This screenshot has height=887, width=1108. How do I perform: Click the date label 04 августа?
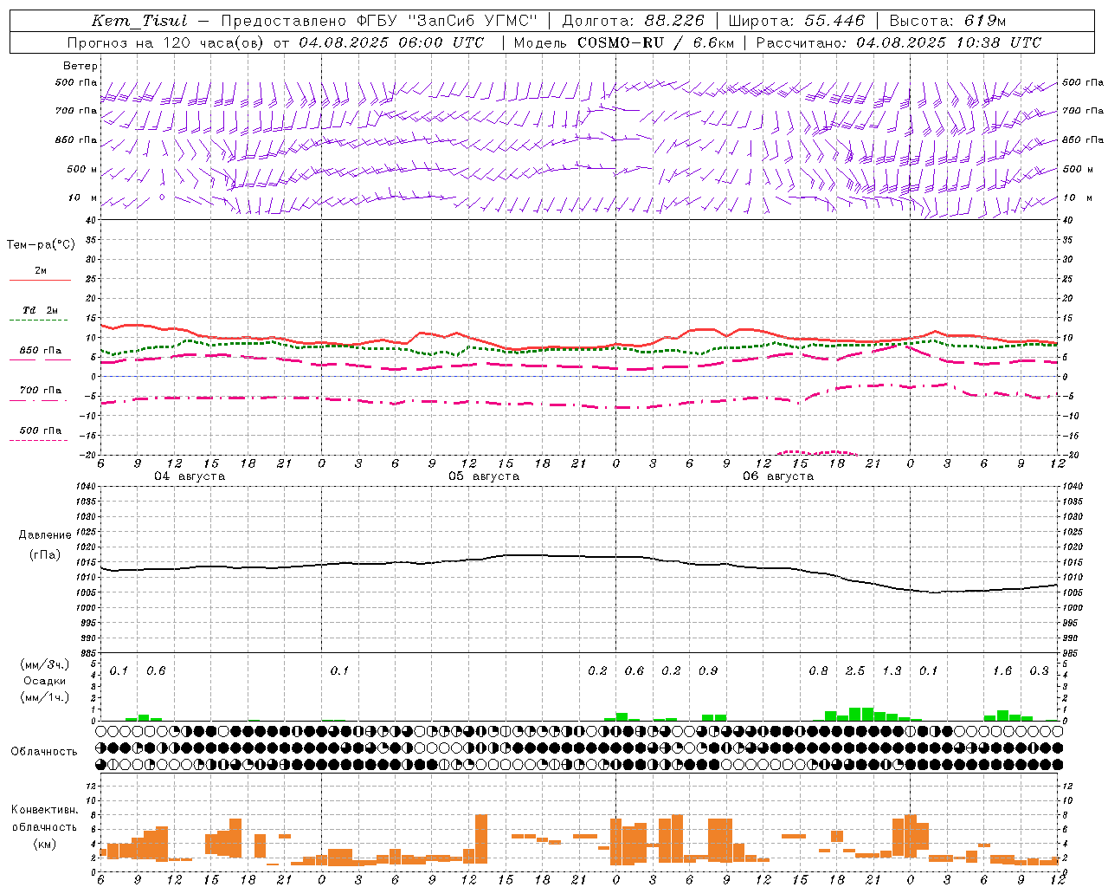click(190, 476)
